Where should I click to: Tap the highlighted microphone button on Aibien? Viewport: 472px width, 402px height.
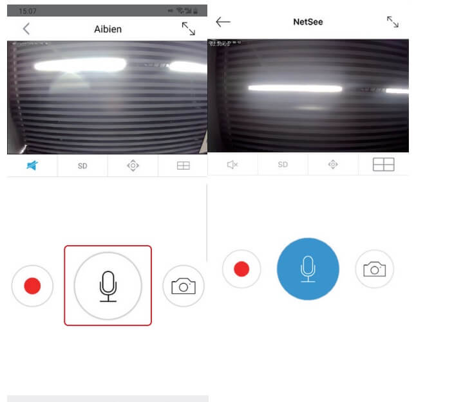coord(108,286)
